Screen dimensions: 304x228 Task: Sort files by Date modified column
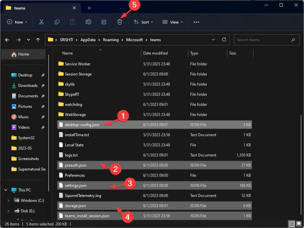tap(155, 53)
